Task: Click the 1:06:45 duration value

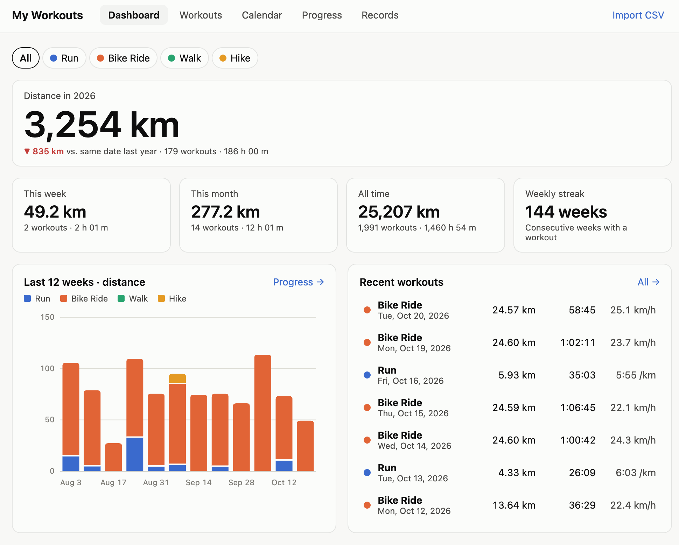Action: coord(578,408)
